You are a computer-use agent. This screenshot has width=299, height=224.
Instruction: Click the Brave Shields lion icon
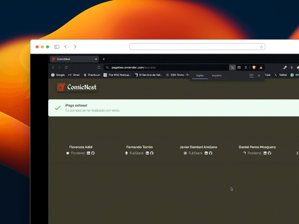coord(254,68)
